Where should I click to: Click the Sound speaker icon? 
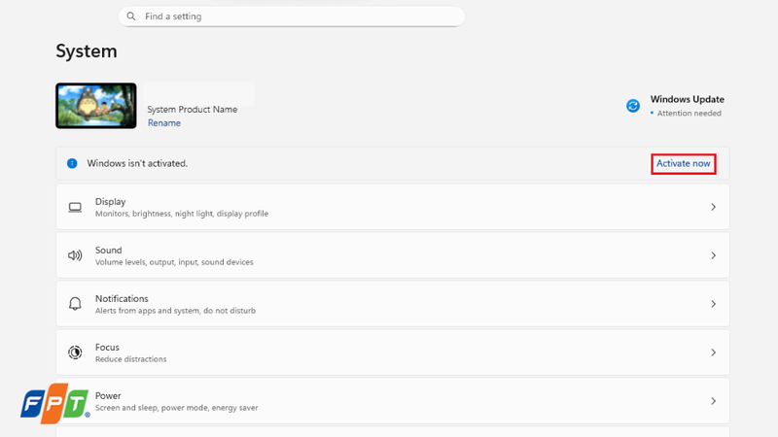[x=75, y=255]
